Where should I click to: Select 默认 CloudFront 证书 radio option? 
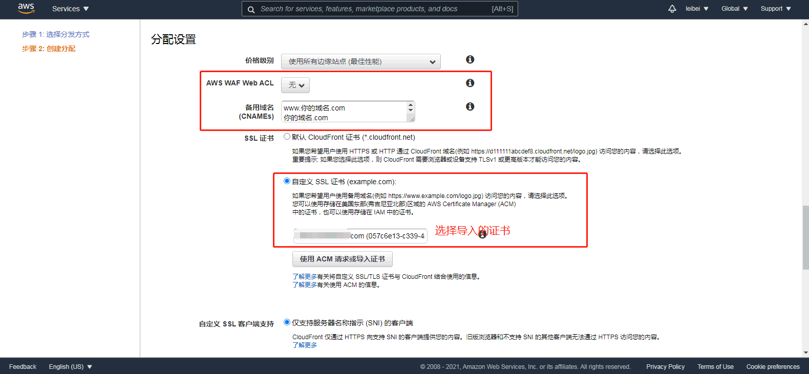[x=287, y=137]
